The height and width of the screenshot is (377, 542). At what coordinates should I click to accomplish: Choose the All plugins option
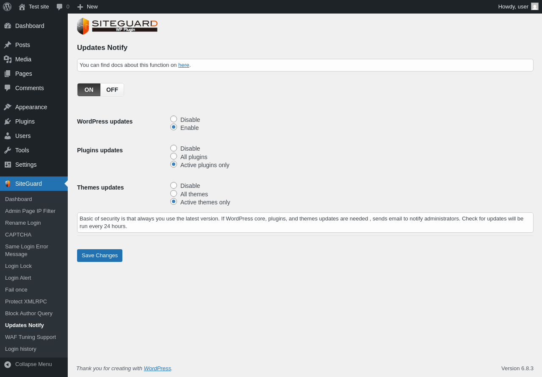pyautogui.click(x=174, y=156)
